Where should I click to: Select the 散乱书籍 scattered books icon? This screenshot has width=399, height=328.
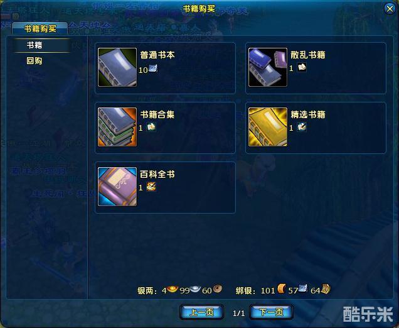tap(268, 67)
